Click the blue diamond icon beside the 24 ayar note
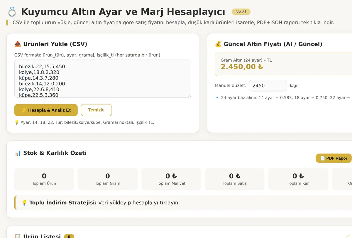352x238 pixels. point(217,98)
